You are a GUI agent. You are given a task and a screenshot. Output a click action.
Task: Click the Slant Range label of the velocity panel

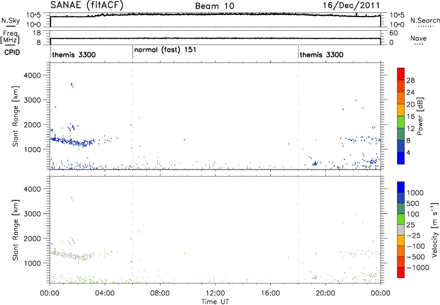15,230
